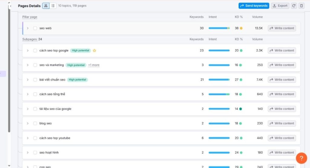Click the cách seo top youtube title
The height and width of the screenshot is (168, 310).
(55, 138)
